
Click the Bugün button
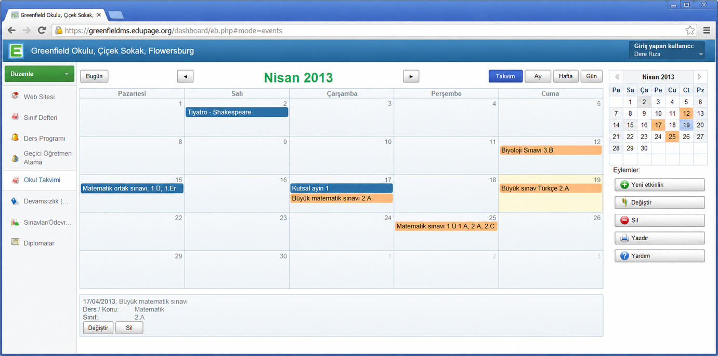point(94,76)
